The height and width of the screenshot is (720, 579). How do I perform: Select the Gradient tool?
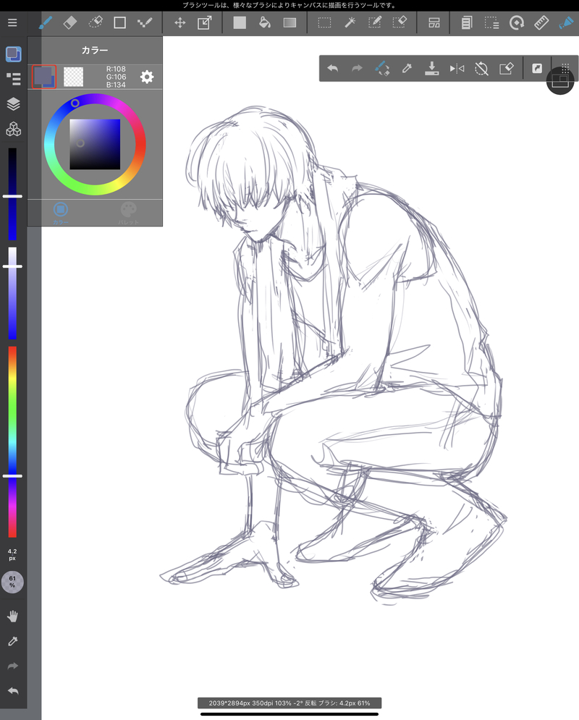pyautogui.click(x=289, y=22)
